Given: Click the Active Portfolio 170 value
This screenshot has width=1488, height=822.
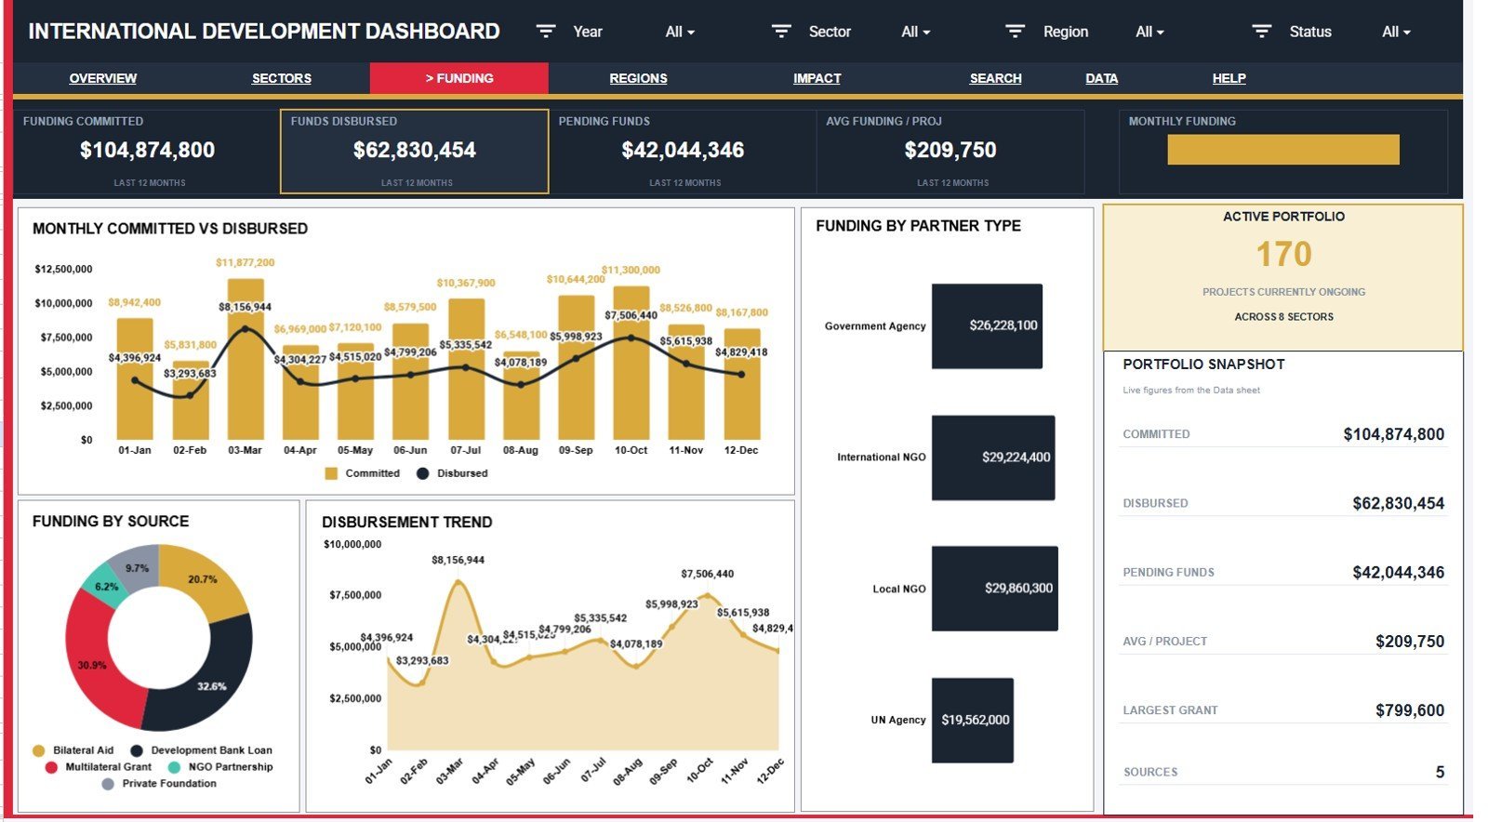Looking at the screenshot, I should (x=1283, y=254).
